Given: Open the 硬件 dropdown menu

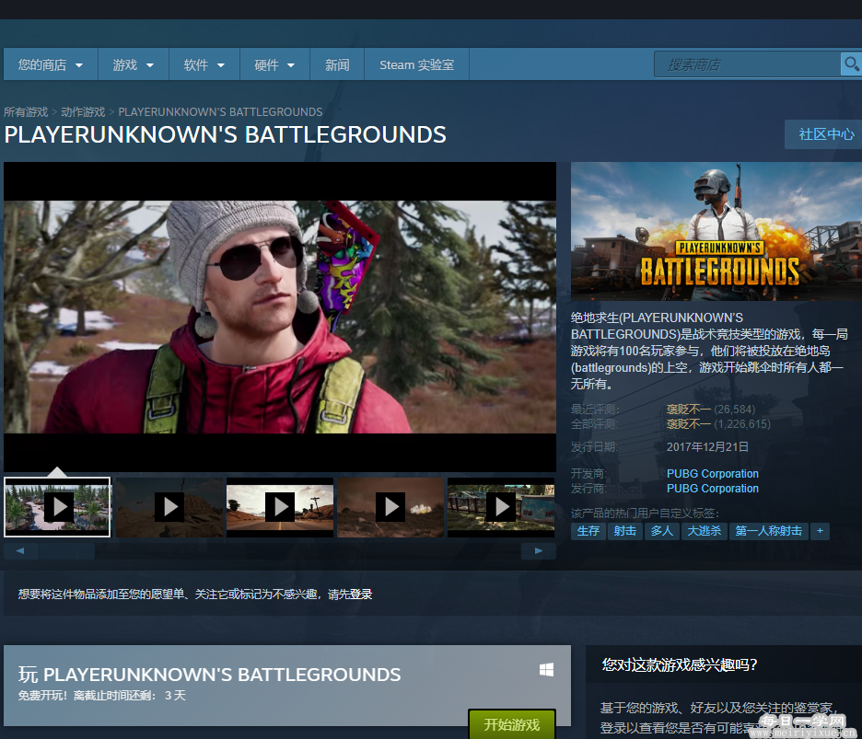Looking at the screenshot, I should click(x=274, y=64).
